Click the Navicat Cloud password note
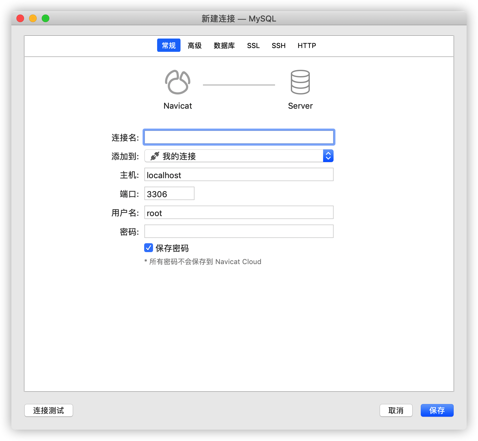The image size is (478, 441). tap(203, 262)
